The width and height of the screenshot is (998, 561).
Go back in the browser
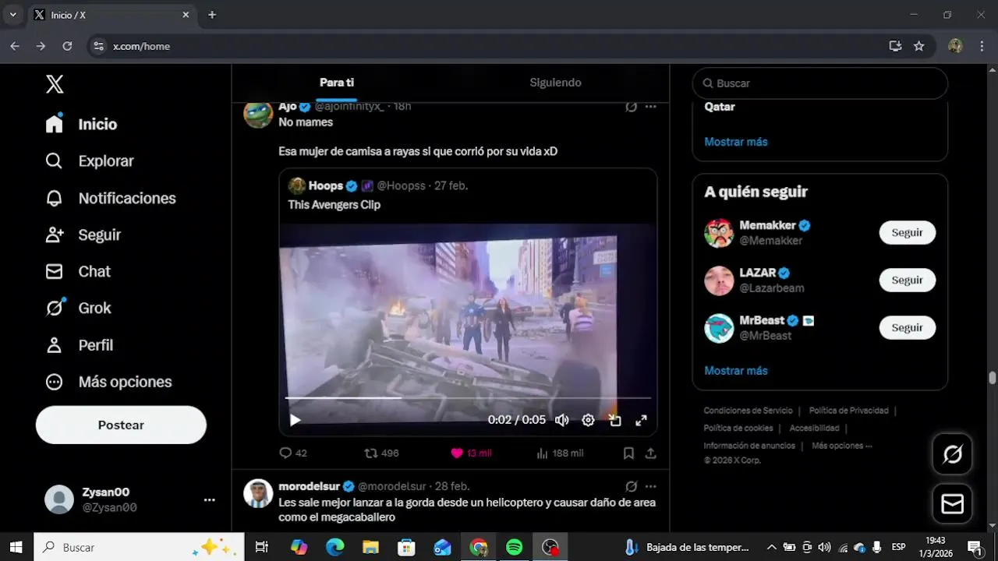pos(15,46)
